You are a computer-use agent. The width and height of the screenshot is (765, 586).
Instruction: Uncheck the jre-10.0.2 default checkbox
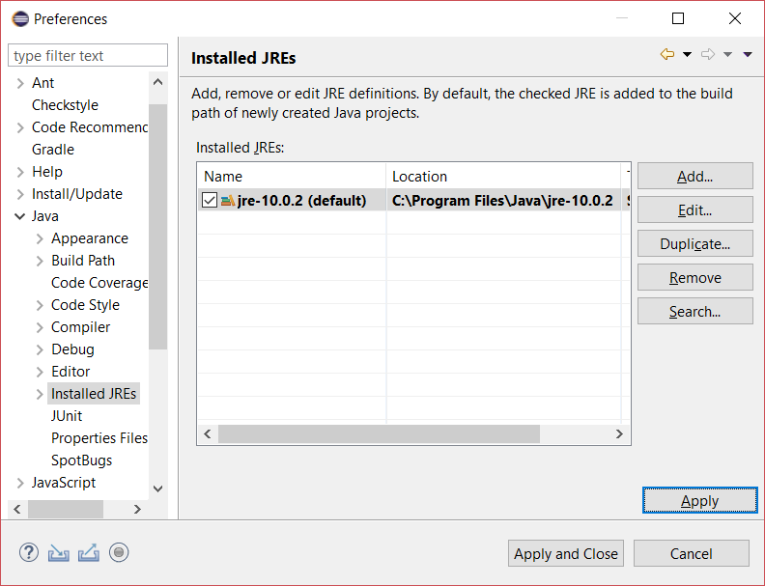[x=210, y=201]
